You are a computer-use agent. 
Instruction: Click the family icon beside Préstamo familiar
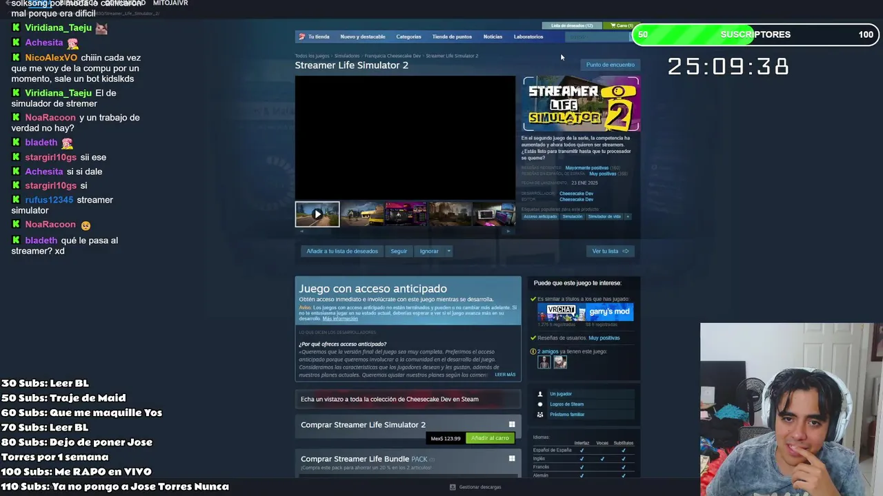click(x=540, y=415)
